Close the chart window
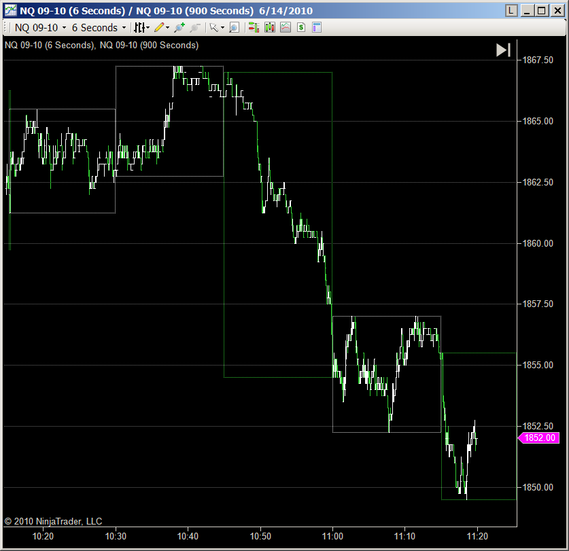The height and width of the screenshot is (551, 569). (557, 10)
